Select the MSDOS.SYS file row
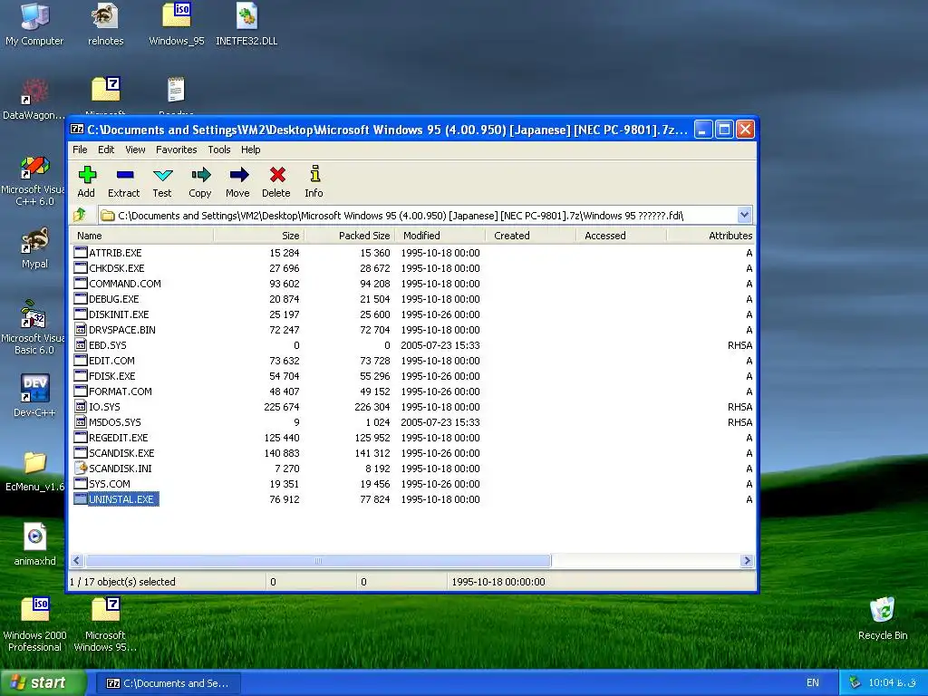The image size is (928, 696). [412, 422]
